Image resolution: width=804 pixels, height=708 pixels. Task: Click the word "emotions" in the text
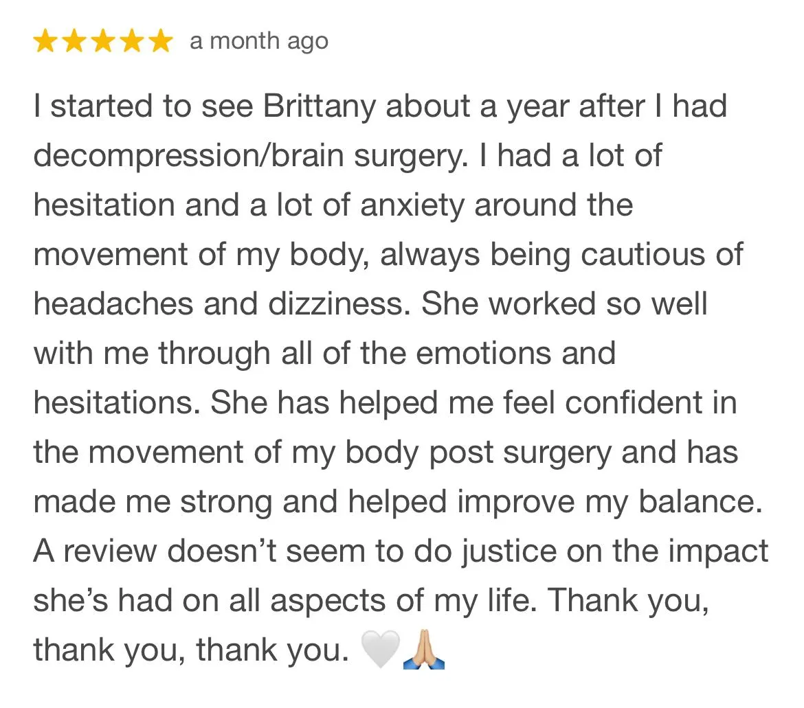point(483,353)
